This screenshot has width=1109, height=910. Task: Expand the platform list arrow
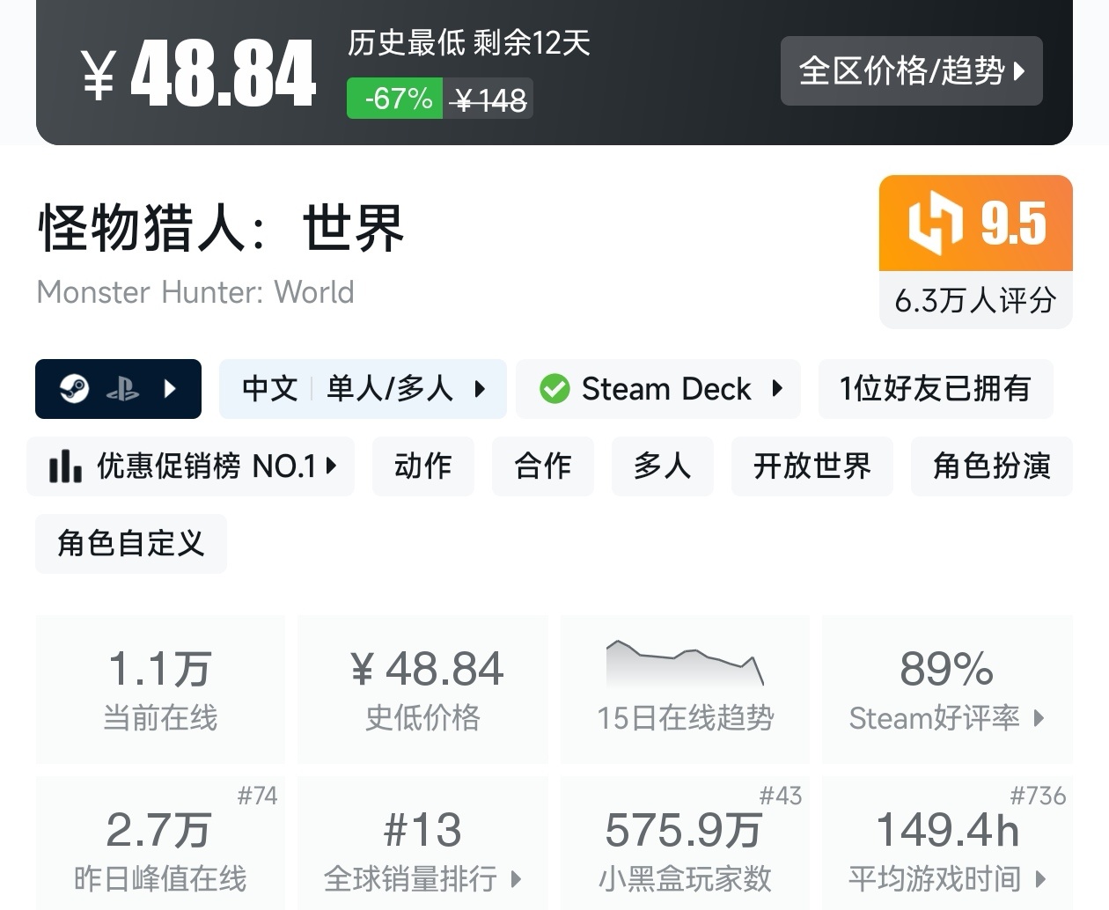pyautogui.click(x=171, y=389)
